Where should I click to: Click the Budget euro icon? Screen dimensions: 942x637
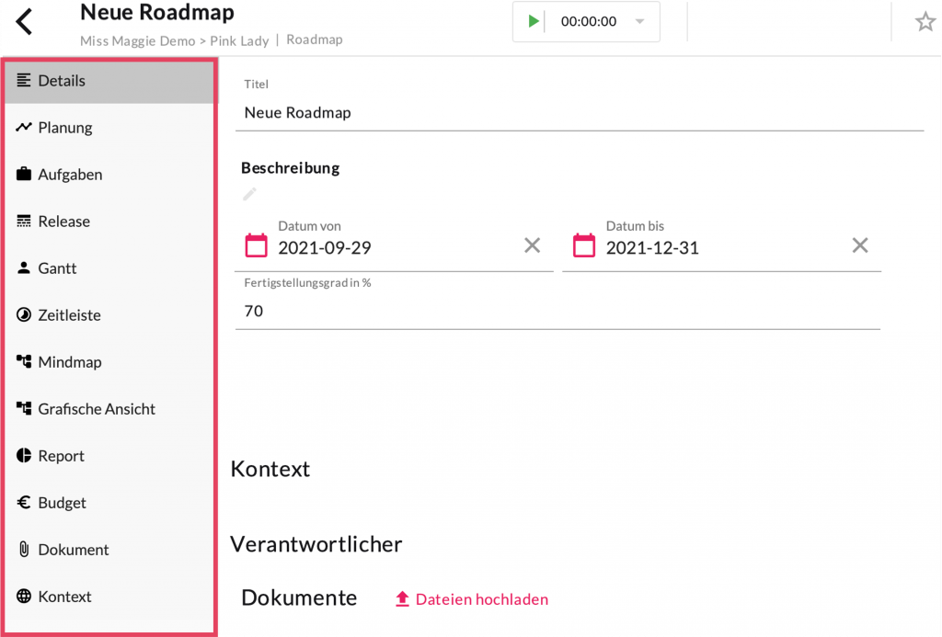tap(24, 503)
